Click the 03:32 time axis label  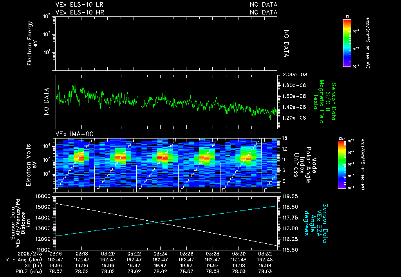tap(265, 254)
